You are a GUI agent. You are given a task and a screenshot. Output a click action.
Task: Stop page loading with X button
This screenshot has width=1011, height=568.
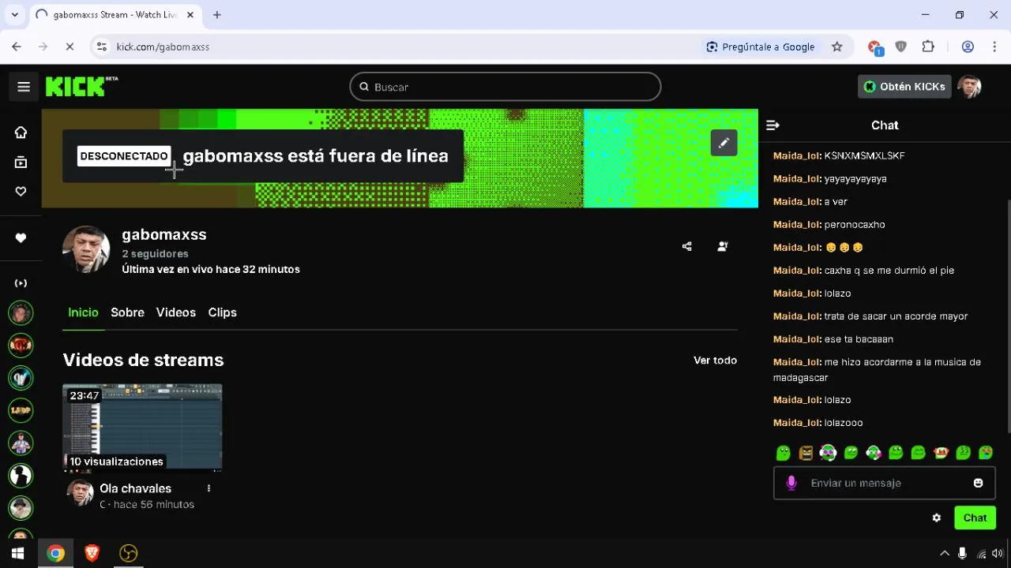point(70,47)
